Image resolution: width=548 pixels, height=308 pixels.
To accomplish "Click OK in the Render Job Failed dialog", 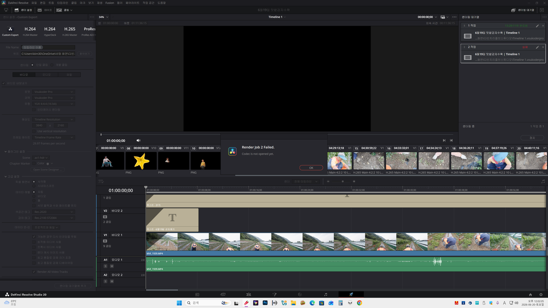I will tap(311, 168).
